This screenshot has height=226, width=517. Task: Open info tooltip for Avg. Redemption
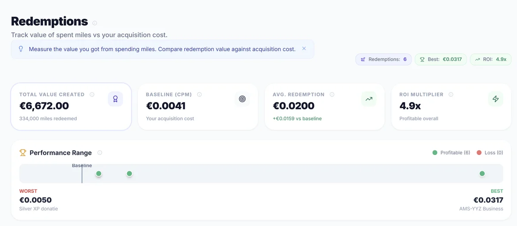(x=332, y=95)
